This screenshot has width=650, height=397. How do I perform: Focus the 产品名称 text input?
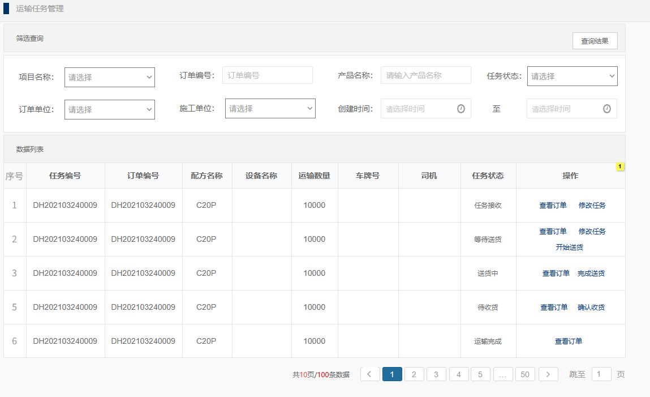pos(425,75)
